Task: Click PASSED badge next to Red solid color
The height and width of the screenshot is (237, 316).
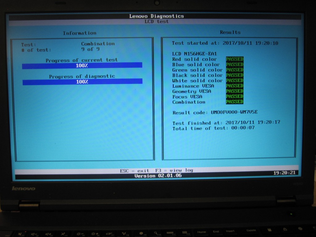Action: [x=235, y=59]
